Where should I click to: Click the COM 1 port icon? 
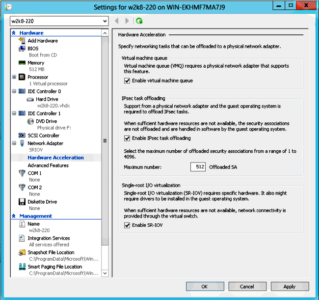click(22, 173)
